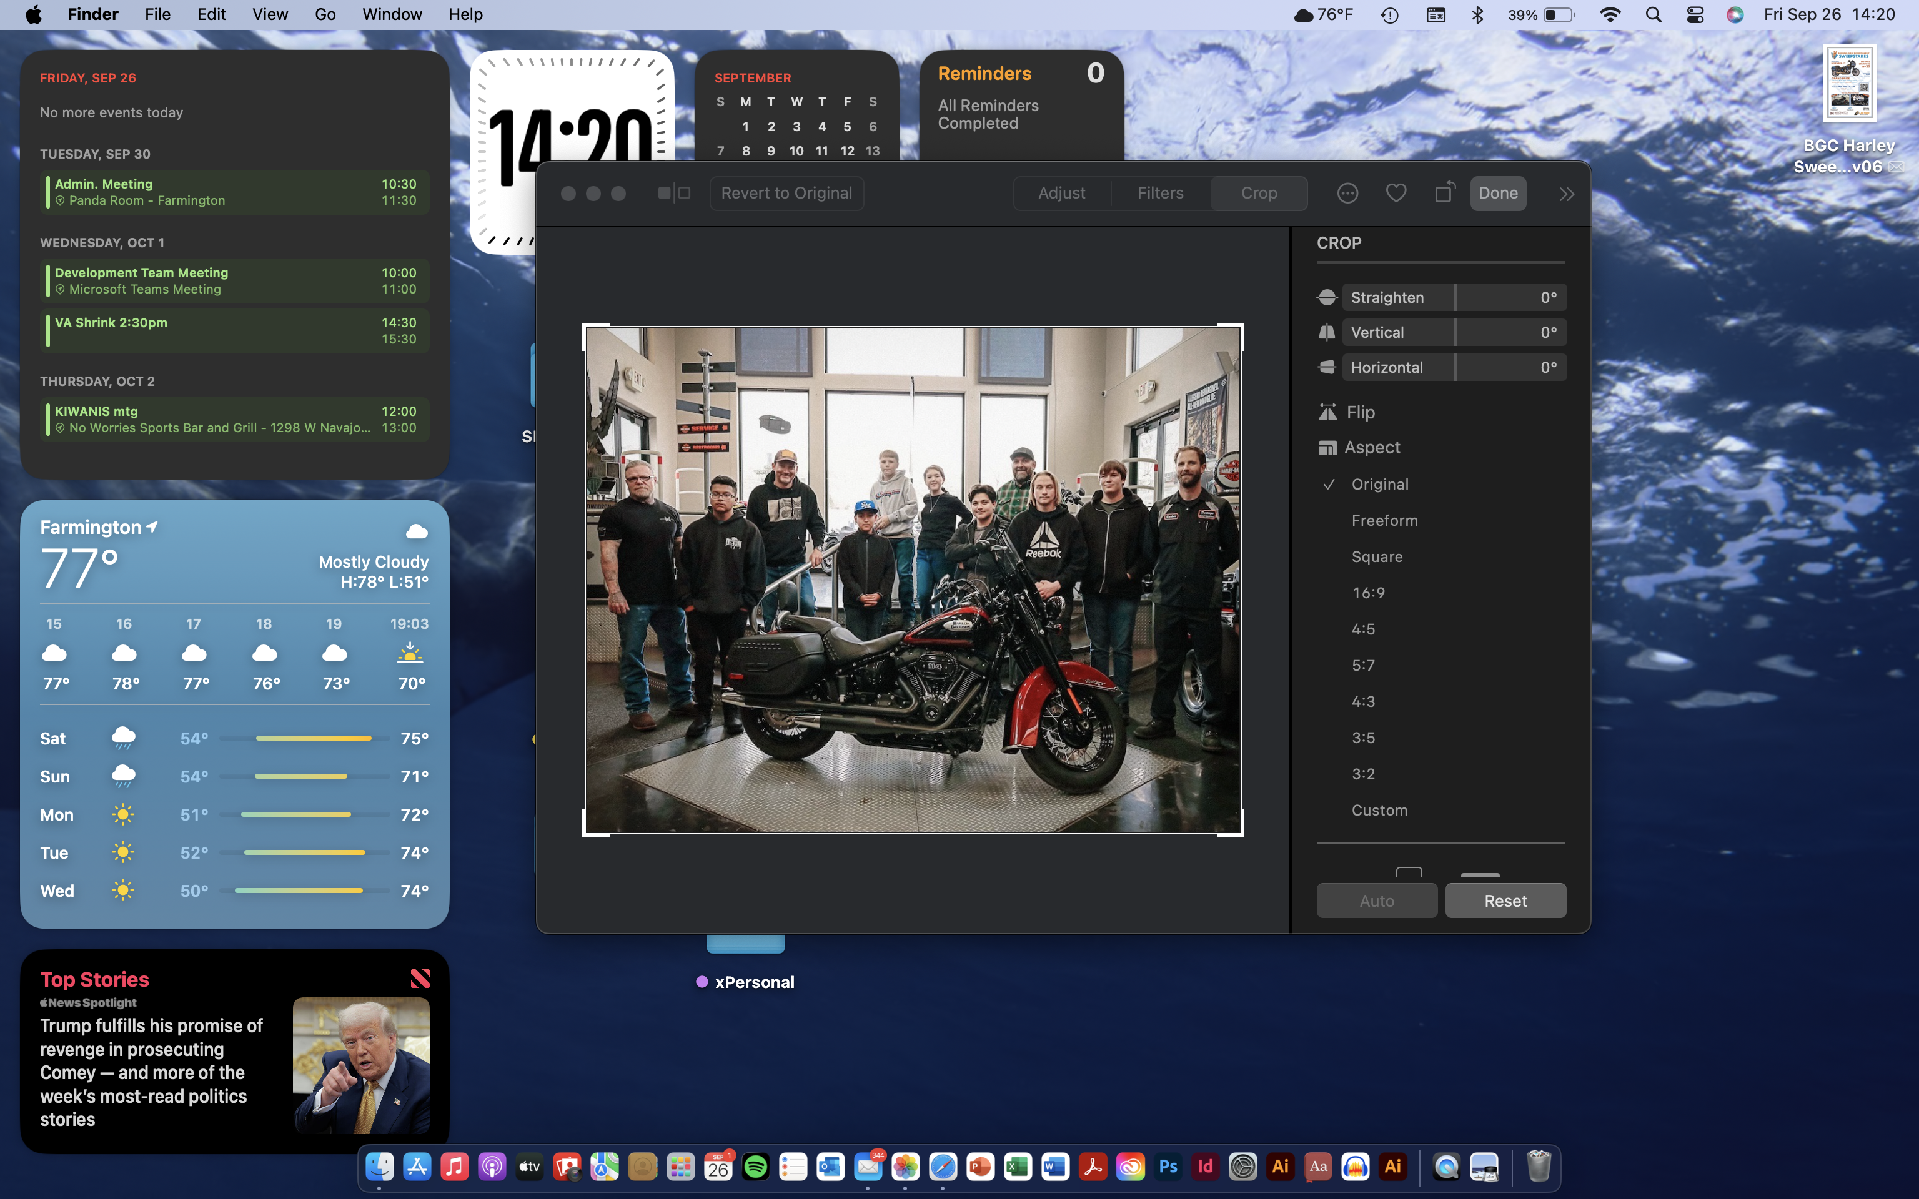Click the rotate image icon in toolbar
The image size is (1919, 1199).
(x=1444, y=193)
